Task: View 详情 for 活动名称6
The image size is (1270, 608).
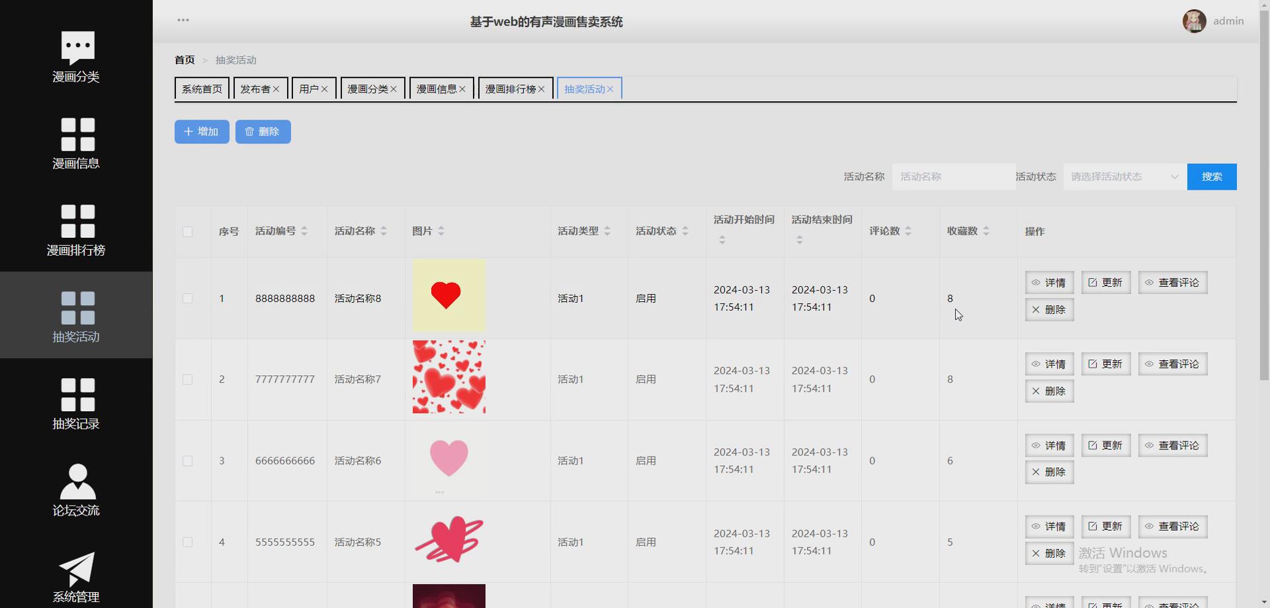Action: [x=1049, y=445]
